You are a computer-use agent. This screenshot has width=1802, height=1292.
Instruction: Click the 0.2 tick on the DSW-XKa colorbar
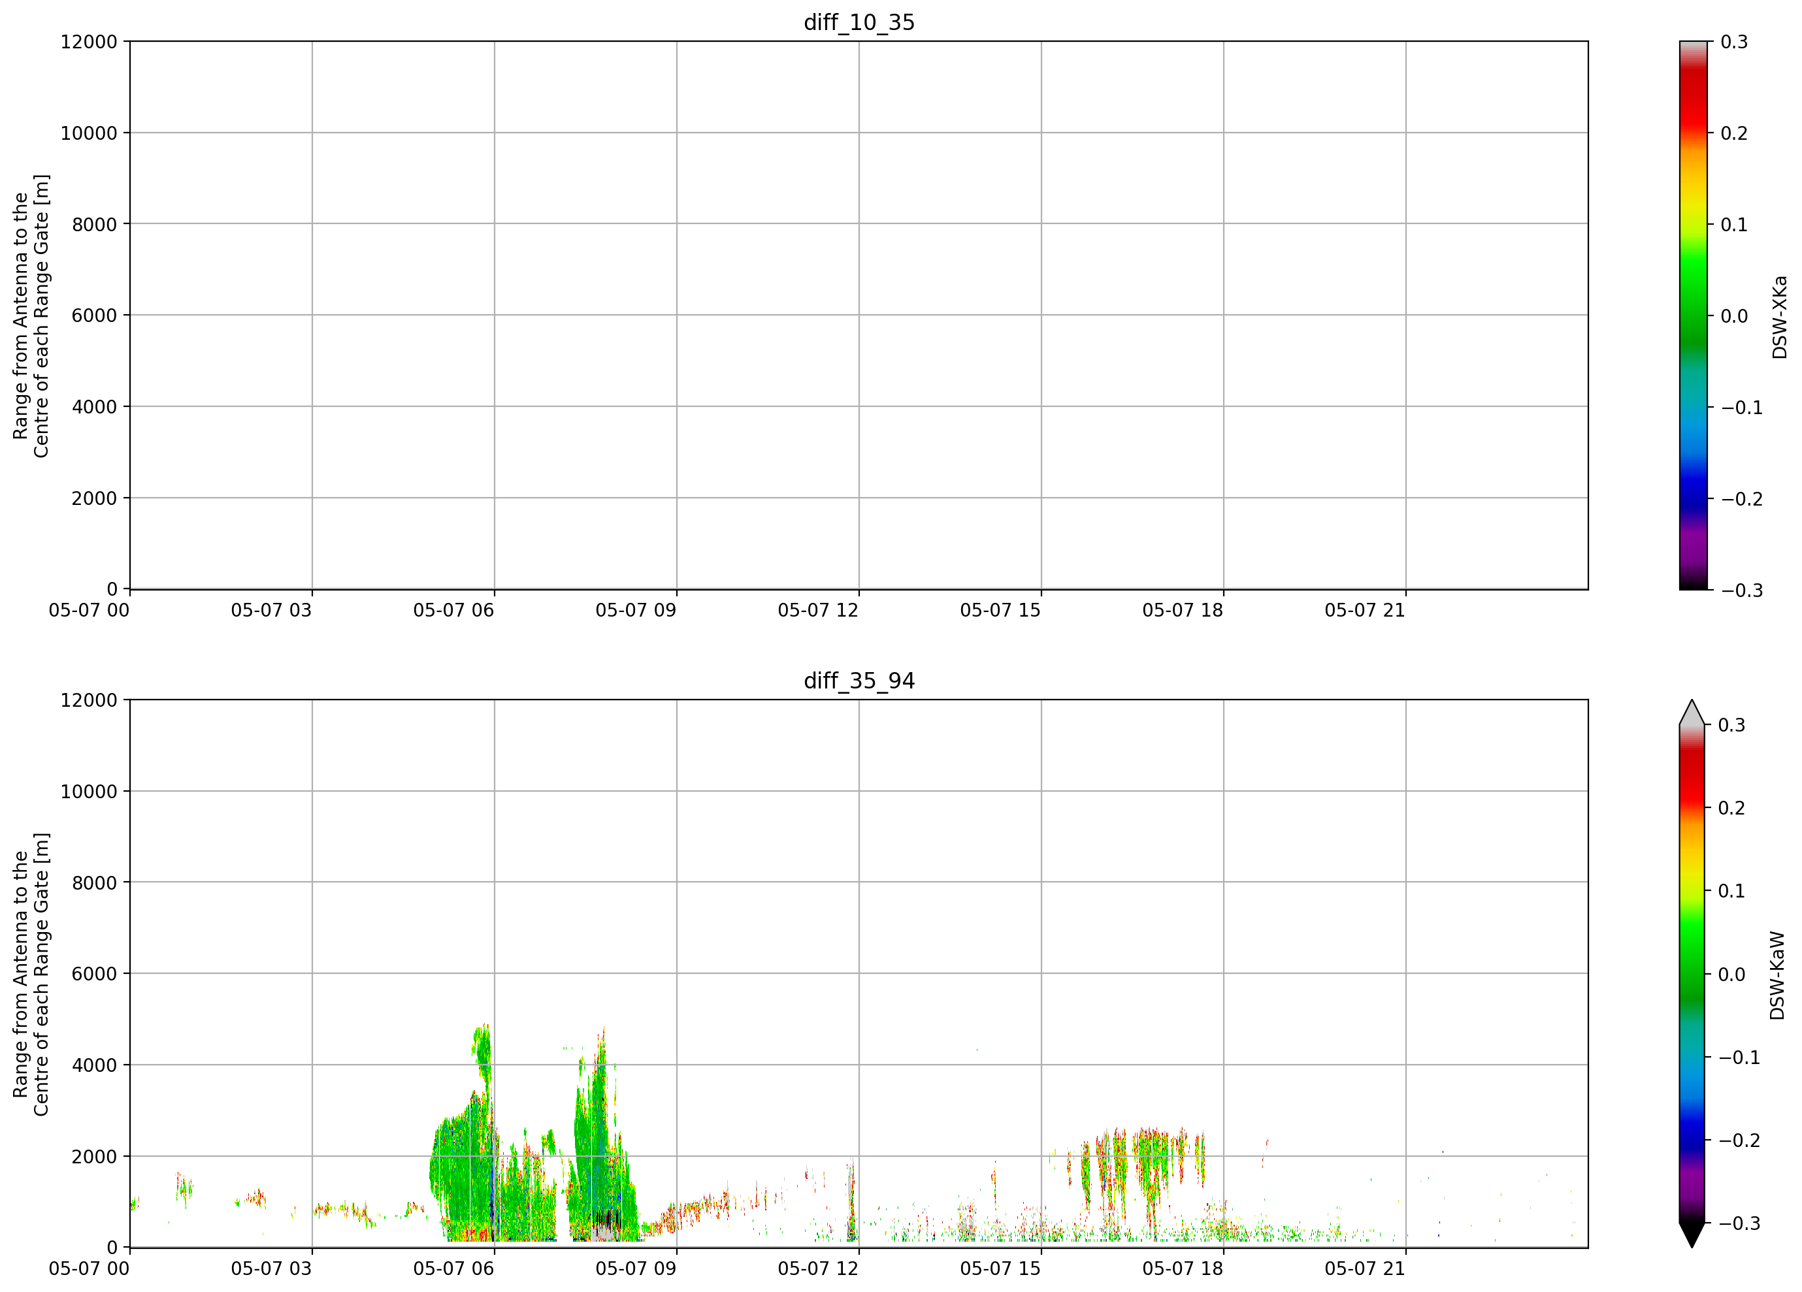pyautogui.click(x=1735, y=133)
